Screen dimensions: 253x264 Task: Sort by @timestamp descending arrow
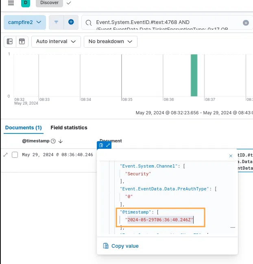tap(61, 141)
